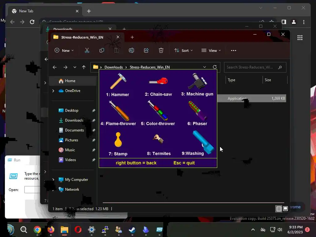This screenshot has height=237, width=316.
Task: Click Downloads in the address breadcrumb
Action: click(x=114, y=67)
